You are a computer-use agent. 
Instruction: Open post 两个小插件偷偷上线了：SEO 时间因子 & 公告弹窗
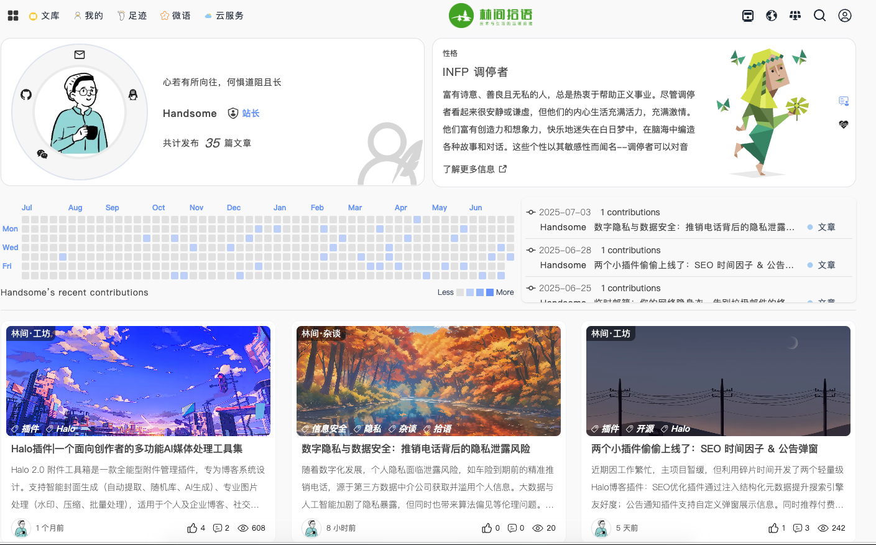click(x=704, y=449)
